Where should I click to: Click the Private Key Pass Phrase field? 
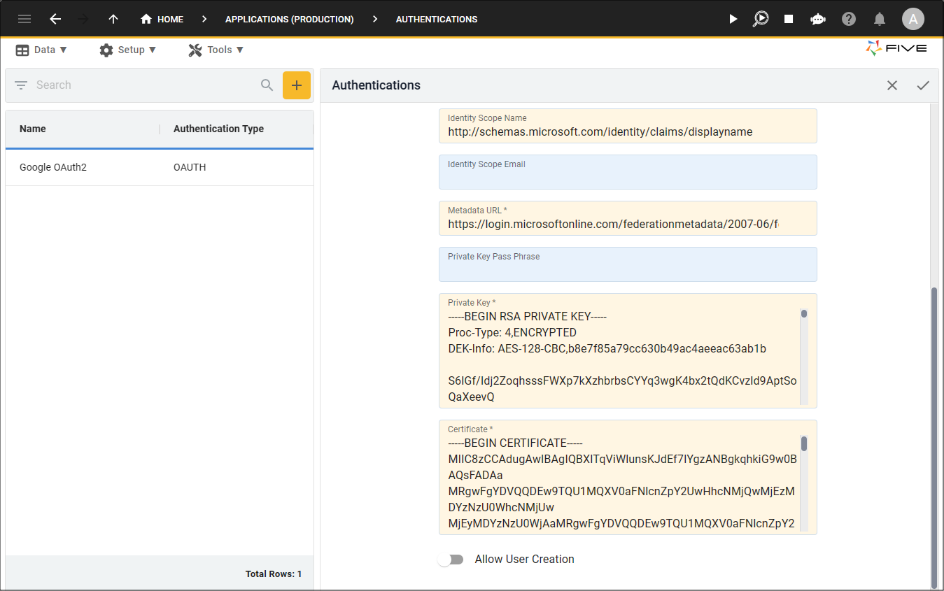coord(628,264)
